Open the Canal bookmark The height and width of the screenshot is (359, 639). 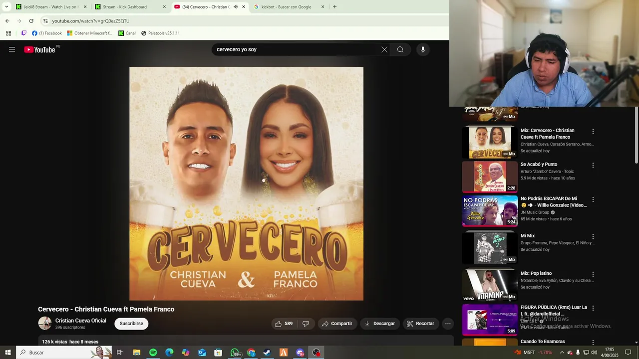pos(127,33)
